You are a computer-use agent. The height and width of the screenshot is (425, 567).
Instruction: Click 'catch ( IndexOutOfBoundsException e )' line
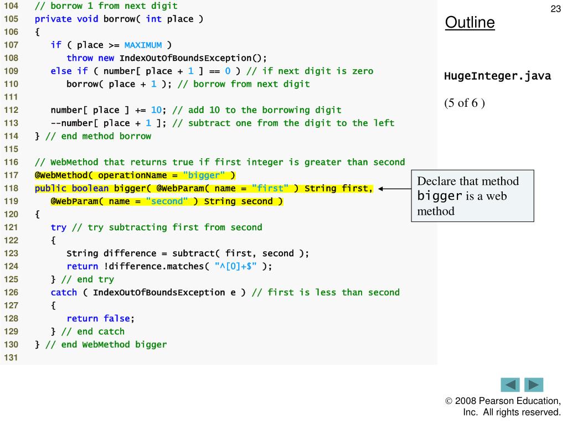tap(148, 292)
